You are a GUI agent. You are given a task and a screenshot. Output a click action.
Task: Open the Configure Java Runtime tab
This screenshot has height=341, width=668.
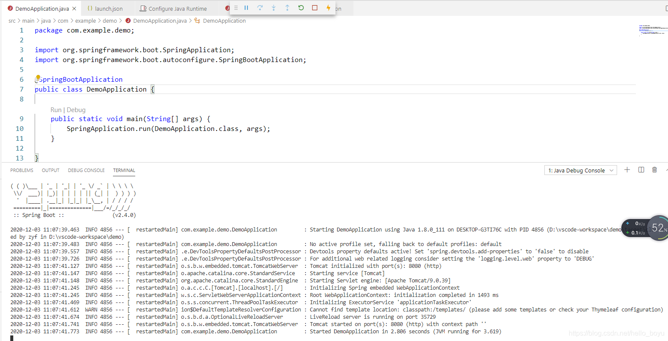pyautogui.click(x=173, y=9)
